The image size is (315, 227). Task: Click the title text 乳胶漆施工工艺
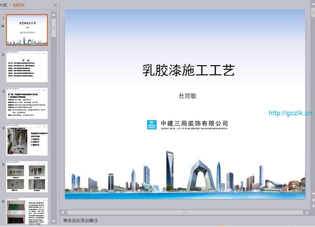pyautogui.click(x=188, y=70)
